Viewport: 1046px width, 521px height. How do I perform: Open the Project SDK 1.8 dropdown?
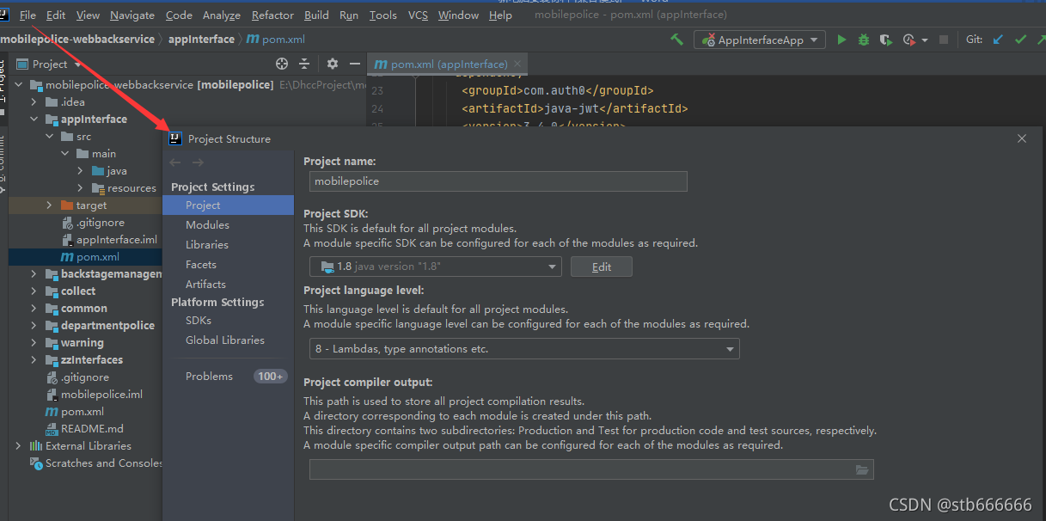pyautogui.click(x=436, y=267)
